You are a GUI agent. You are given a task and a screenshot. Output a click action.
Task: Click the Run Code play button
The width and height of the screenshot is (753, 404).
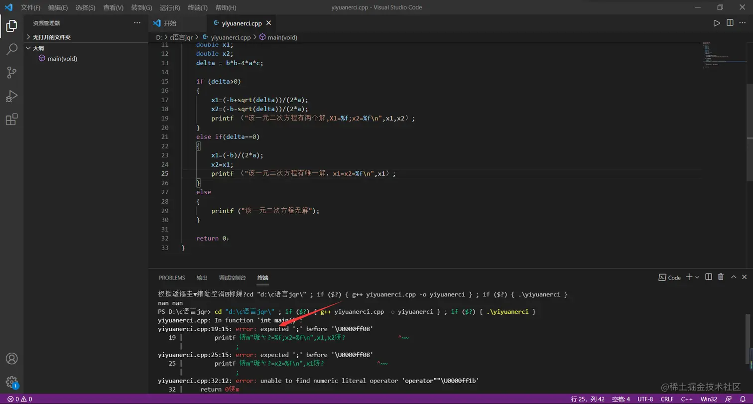(x=717, y=23)
